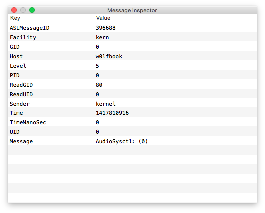Select the Facility key row
The height and width of the screenshot is (213, 265).
(x=132, y=37)
